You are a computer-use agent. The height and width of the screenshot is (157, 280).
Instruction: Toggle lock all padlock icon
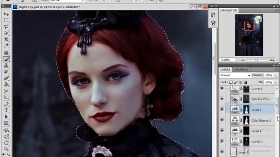[x=246, y=82]
